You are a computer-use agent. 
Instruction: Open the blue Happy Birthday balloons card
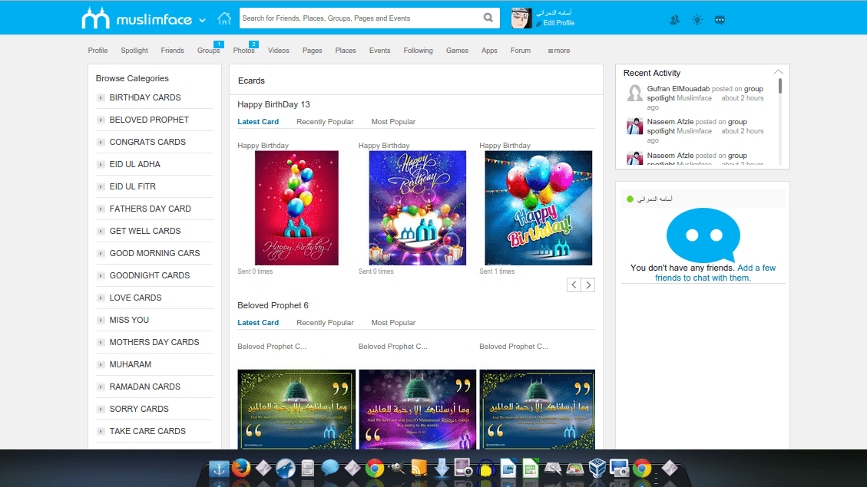pos(538,207)
